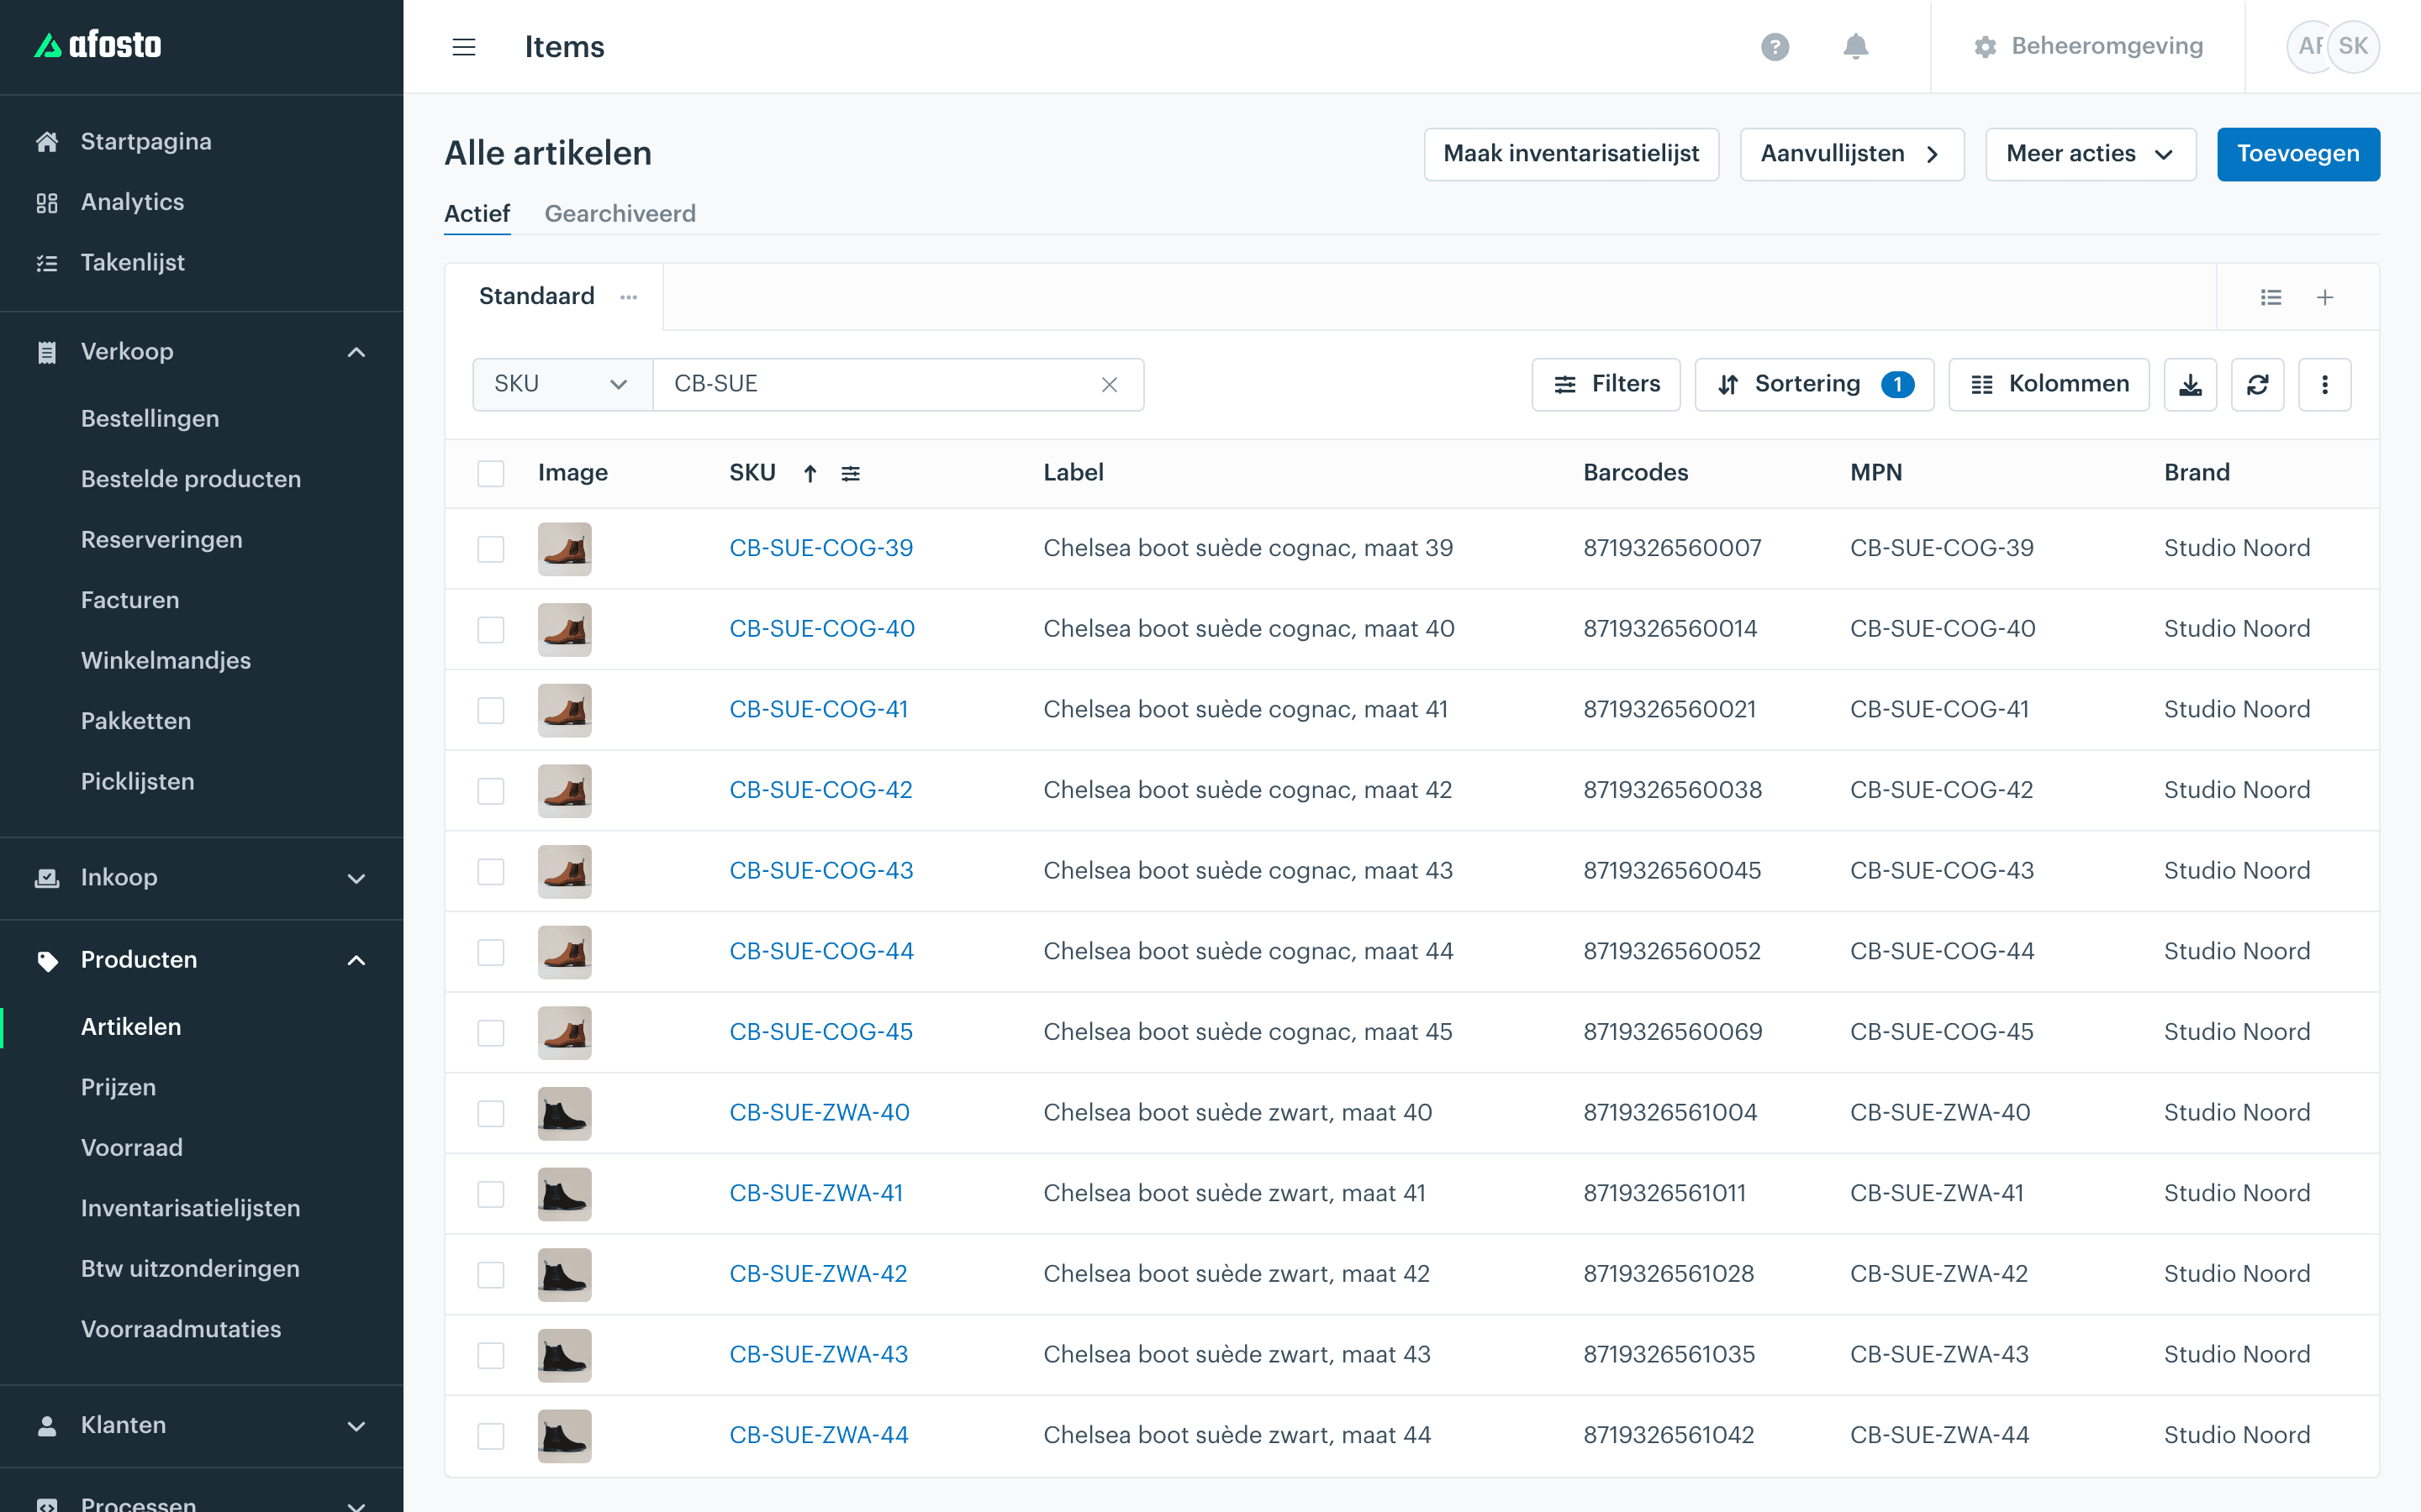The image size is (2421, 1512).
Task: Toggle the hamburger sidebar menu icon
Action: [463, 47]
